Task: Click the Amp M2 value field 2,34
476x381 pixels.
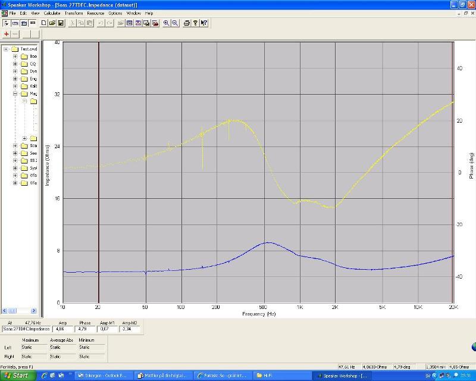Action: click(130, 329)
